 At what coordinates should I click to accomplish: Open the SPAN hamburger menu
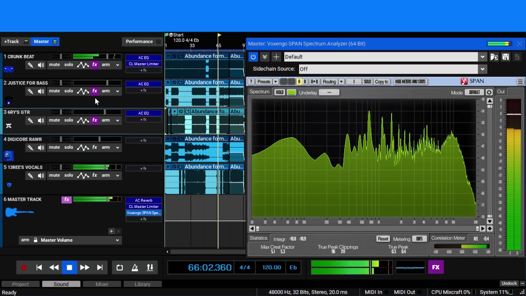pyautogui.click(x=520, y=82)
